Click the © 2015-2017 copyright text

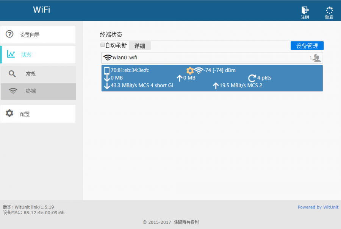(171, 222)
